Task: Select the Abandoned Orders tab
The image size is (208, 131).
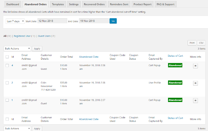Action: [x=35, y=4]
